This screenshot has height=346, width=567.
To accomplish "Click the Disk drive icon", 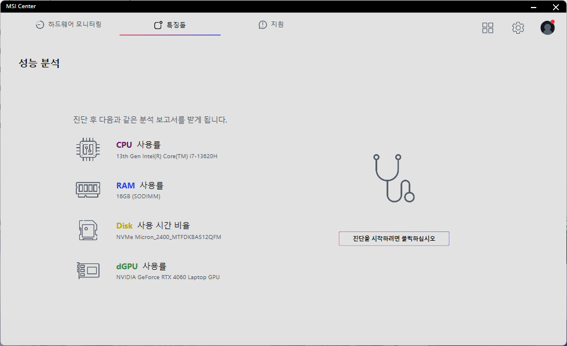I will pyautogui.click(x=88, y=230).
